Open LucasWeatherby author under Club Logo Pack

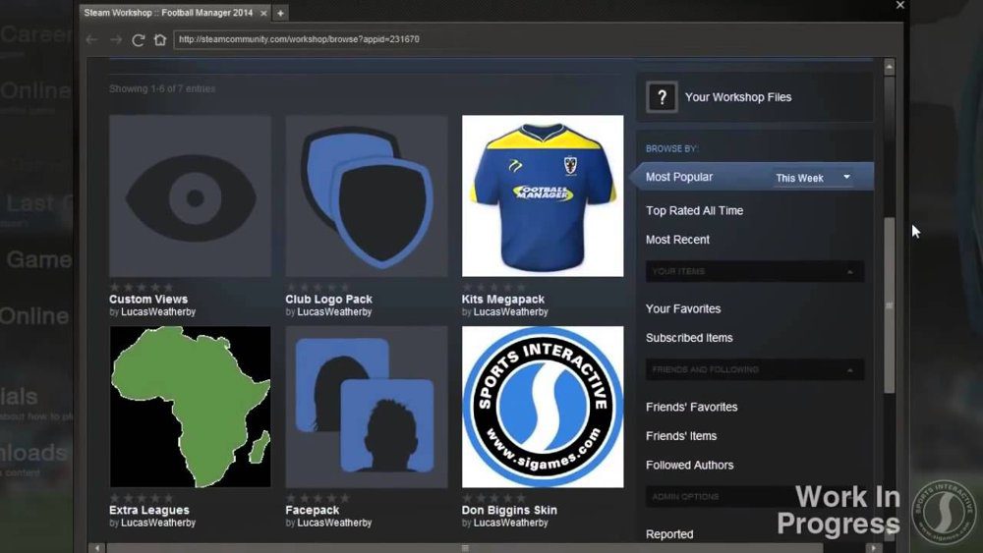(x=334, y=312)
